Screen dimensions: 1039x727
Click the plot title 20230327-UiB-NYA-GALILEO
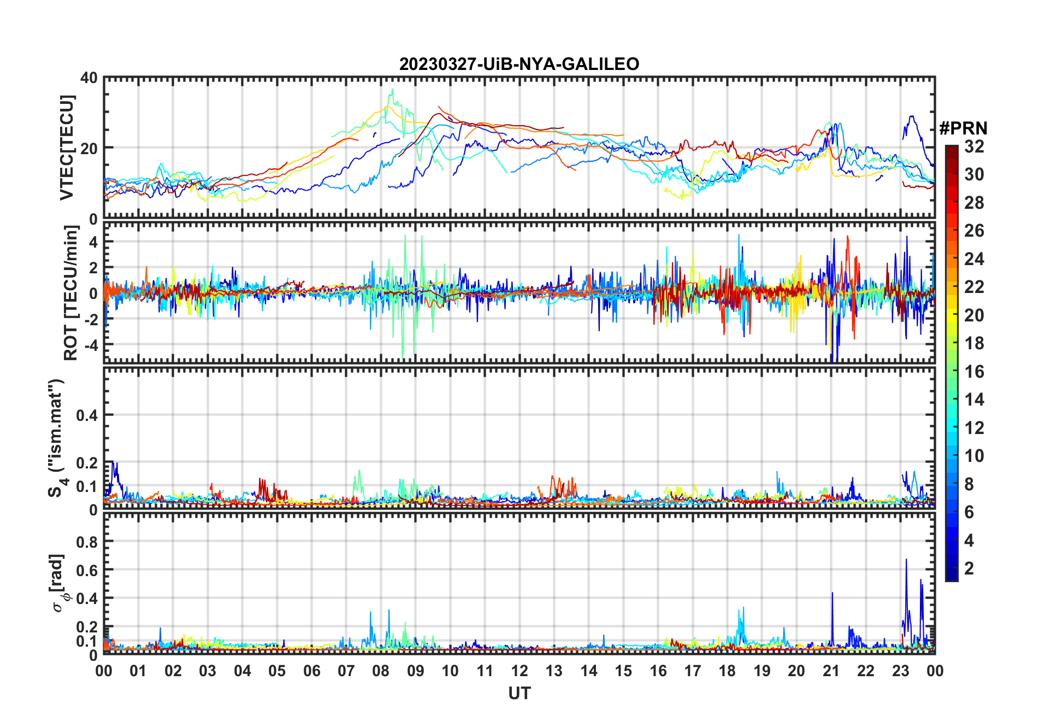click(519, 64)
